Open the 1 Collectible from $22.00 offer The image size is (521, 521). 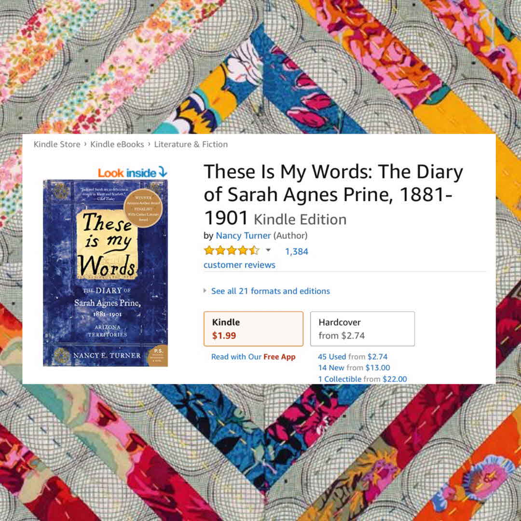362,379
